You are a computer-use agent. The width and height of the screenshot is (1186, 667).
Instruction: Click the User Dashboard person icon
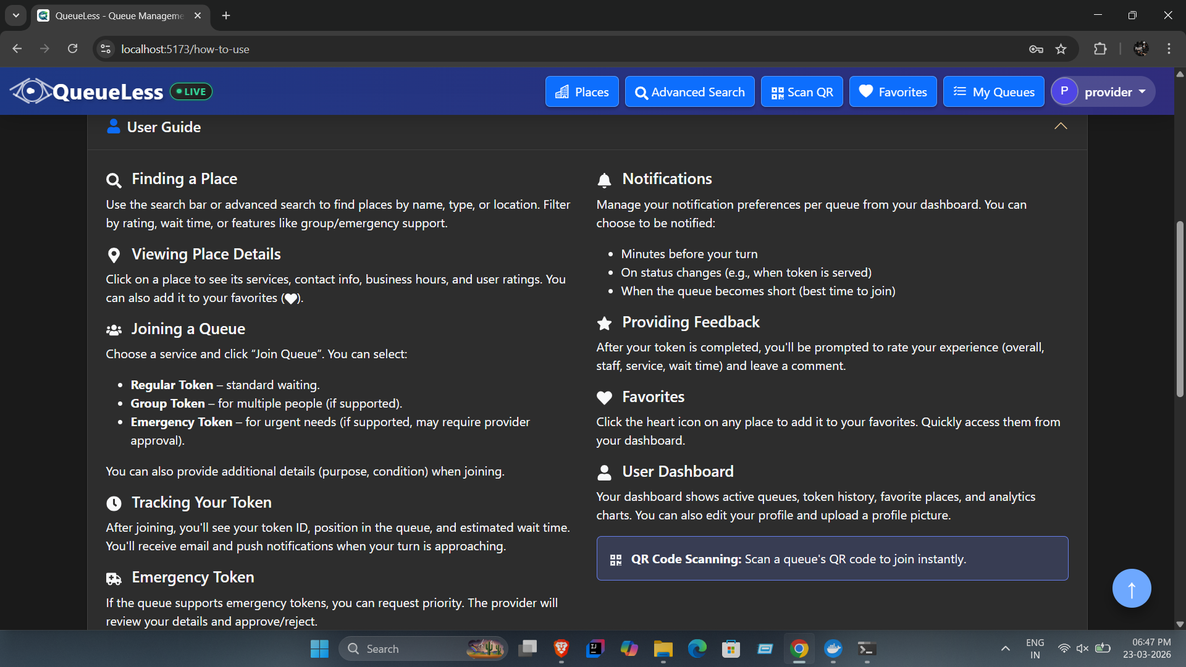point(604,472)
